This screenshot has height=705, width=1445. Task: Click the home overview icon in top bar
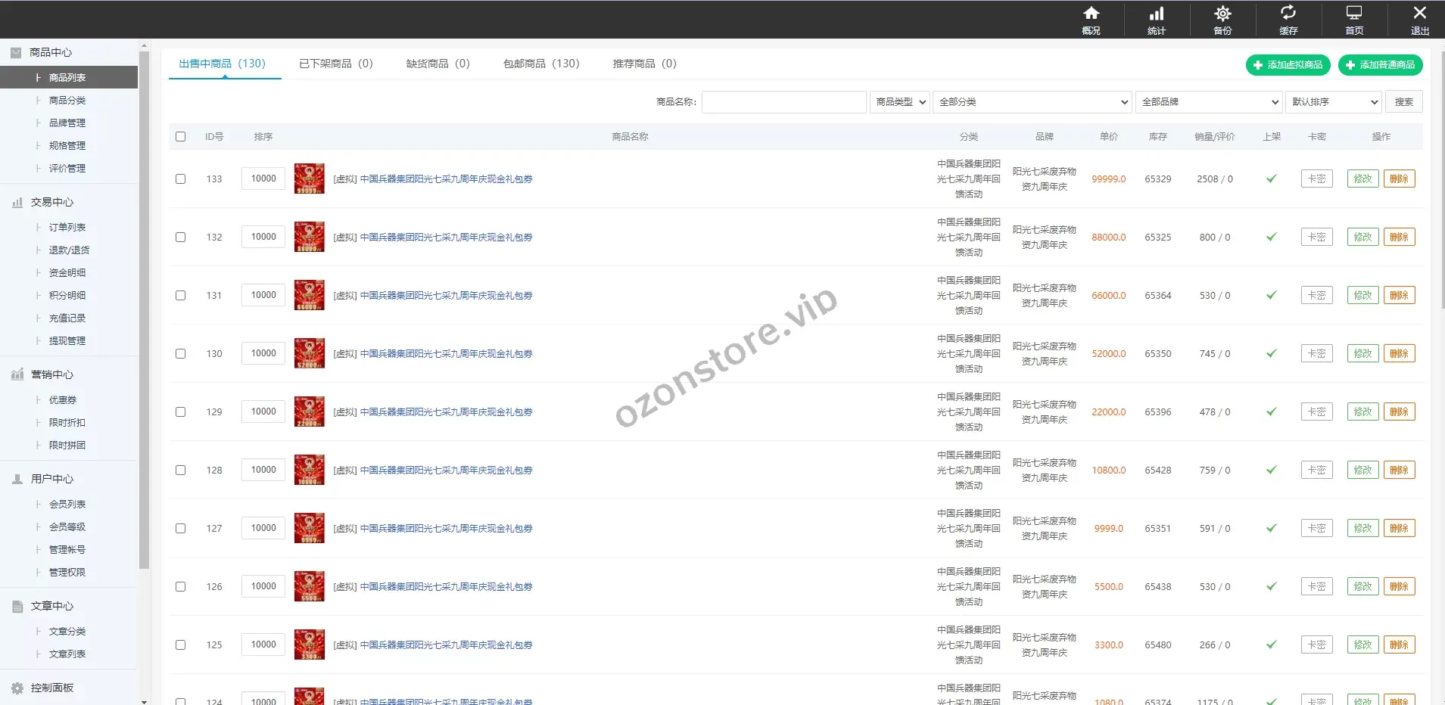click(1091, 14)
